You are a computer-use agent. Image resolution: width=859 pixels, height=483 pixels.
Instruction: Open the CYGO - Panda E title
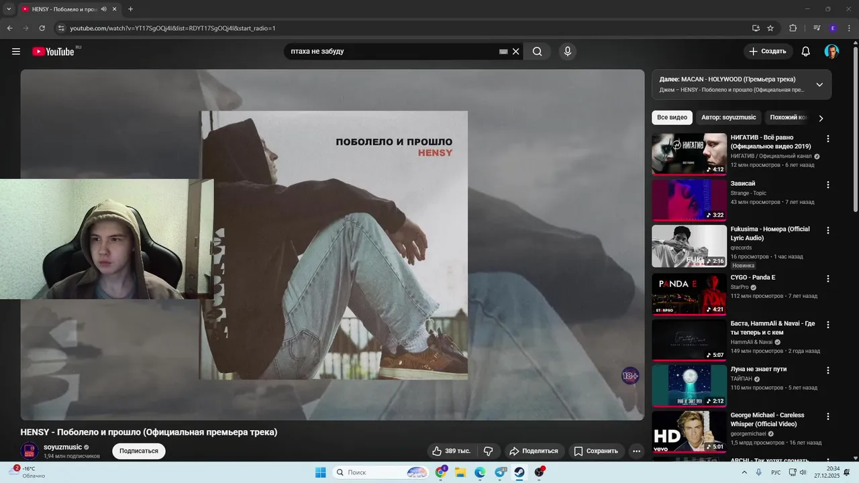[753, 277]
